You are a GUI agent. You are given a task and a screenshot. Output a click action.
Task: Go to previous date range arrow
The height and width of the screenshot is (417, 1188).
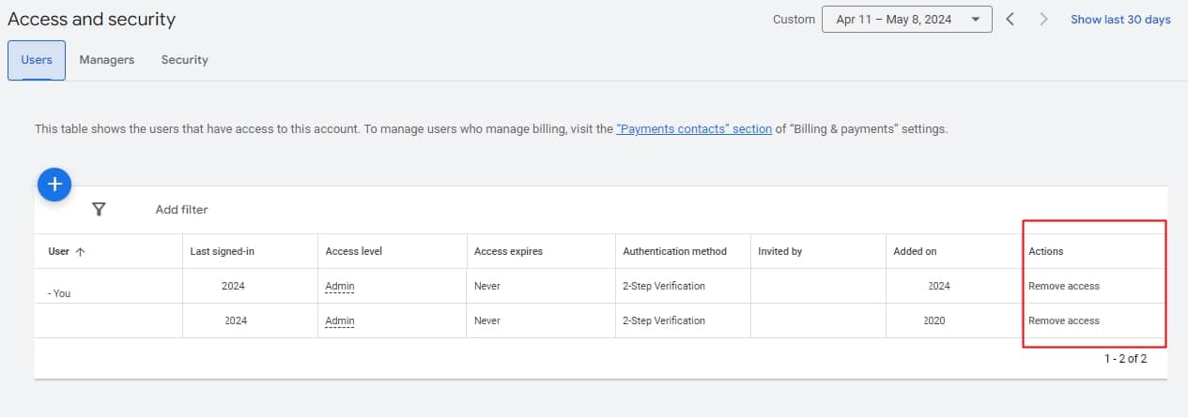point(1010,20)
